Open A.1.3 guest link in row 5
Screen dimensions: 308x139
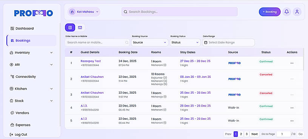click(x=83, y=119)
